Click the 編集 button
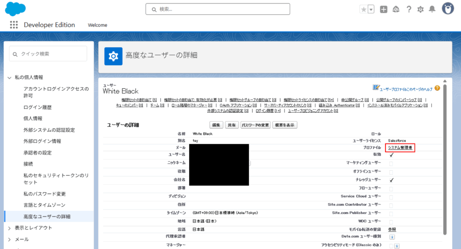Image resolution: width=461 pixels, height=249 pixels. 217,125
